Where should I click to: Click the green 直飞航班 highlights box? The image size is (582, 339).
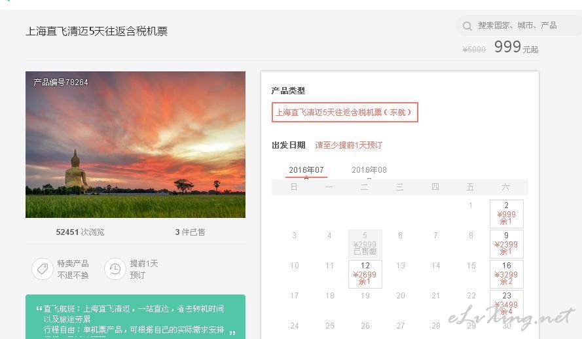[136, 317]
